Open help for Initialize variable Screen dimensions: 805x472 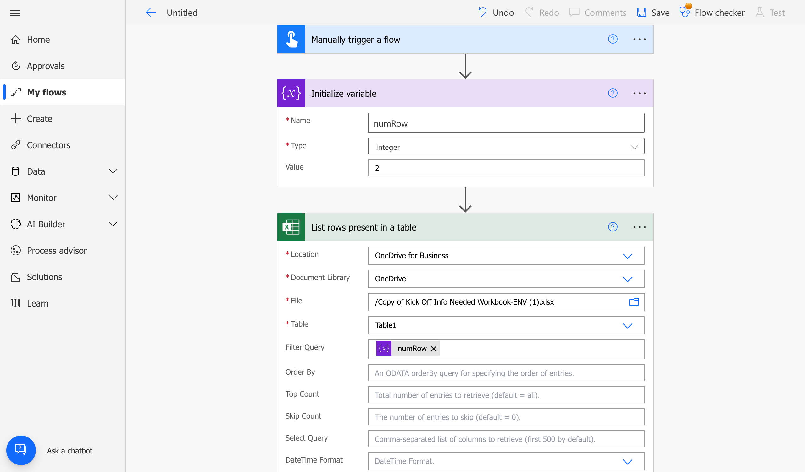(x=613, y=93)
